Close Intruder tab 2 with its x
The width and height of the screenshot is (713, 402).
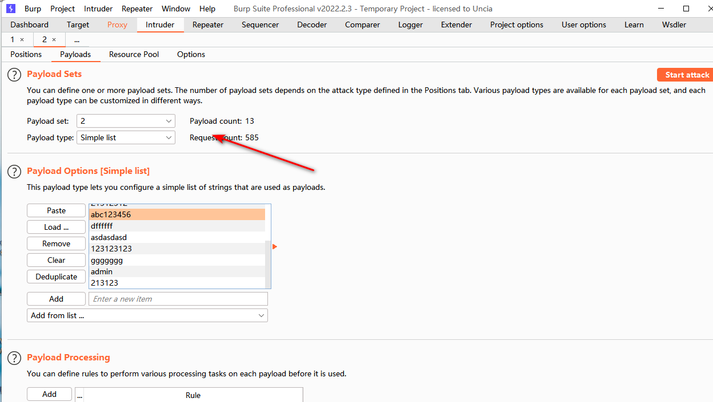(54, 40)
